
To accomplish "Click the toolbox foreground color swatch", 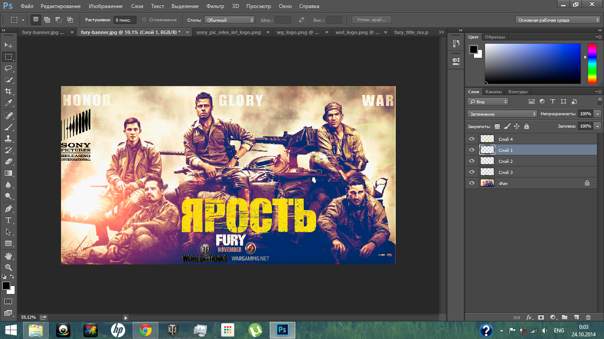I will coord(6,286).
